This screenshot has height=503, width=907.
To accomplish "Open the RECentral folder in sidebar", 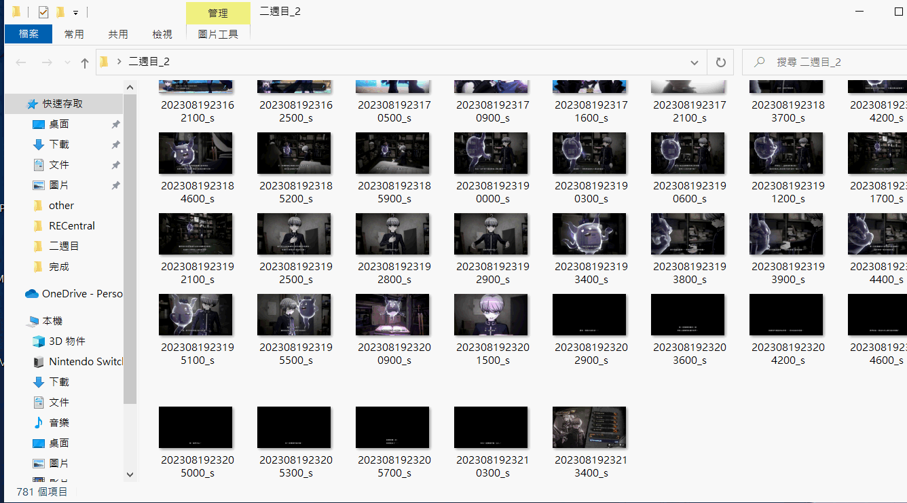I will [71, 226].
